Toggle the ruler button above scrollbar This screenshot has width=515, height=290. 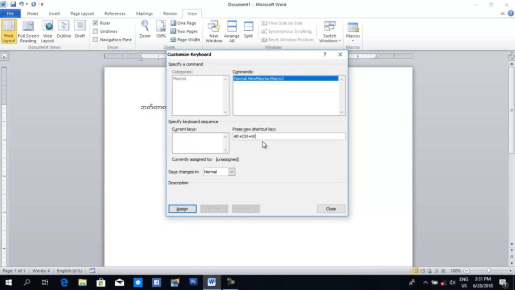(511, 56)
